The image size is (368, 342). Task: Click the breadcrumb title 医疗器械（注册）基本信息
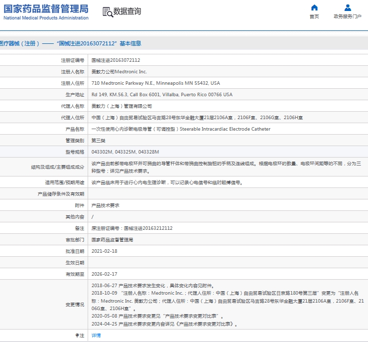[x=70, y=43]
